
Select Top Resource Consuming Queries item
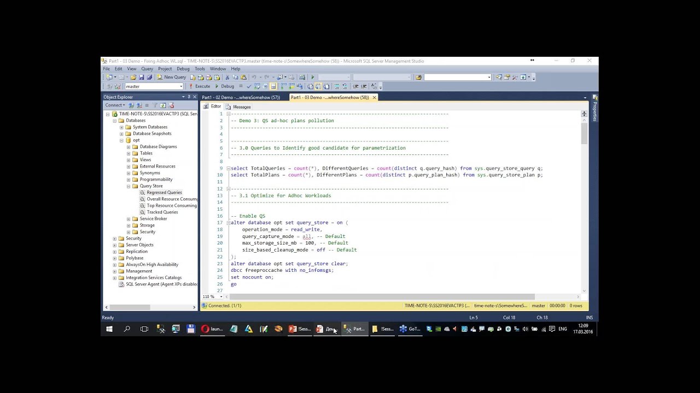tap(172, 206)
